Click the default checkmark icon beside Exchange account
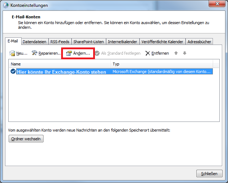The height and width of the screenshot is (183, 228). pyautogui.click(x=13, y=72)
